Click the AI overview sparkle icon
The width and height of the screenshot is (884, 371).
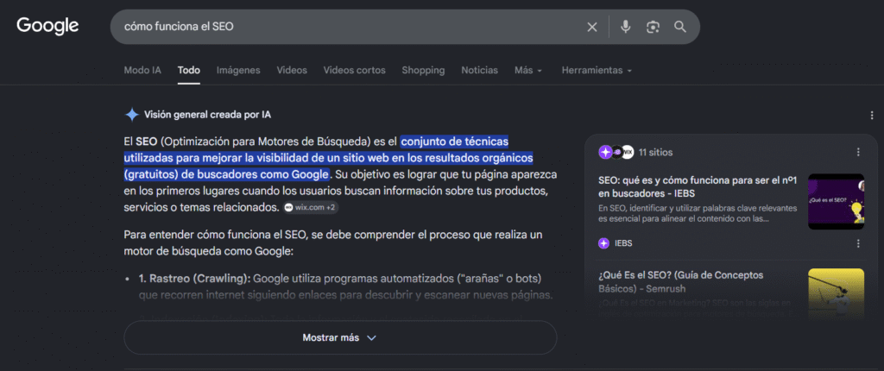click(x=132, y=115)
